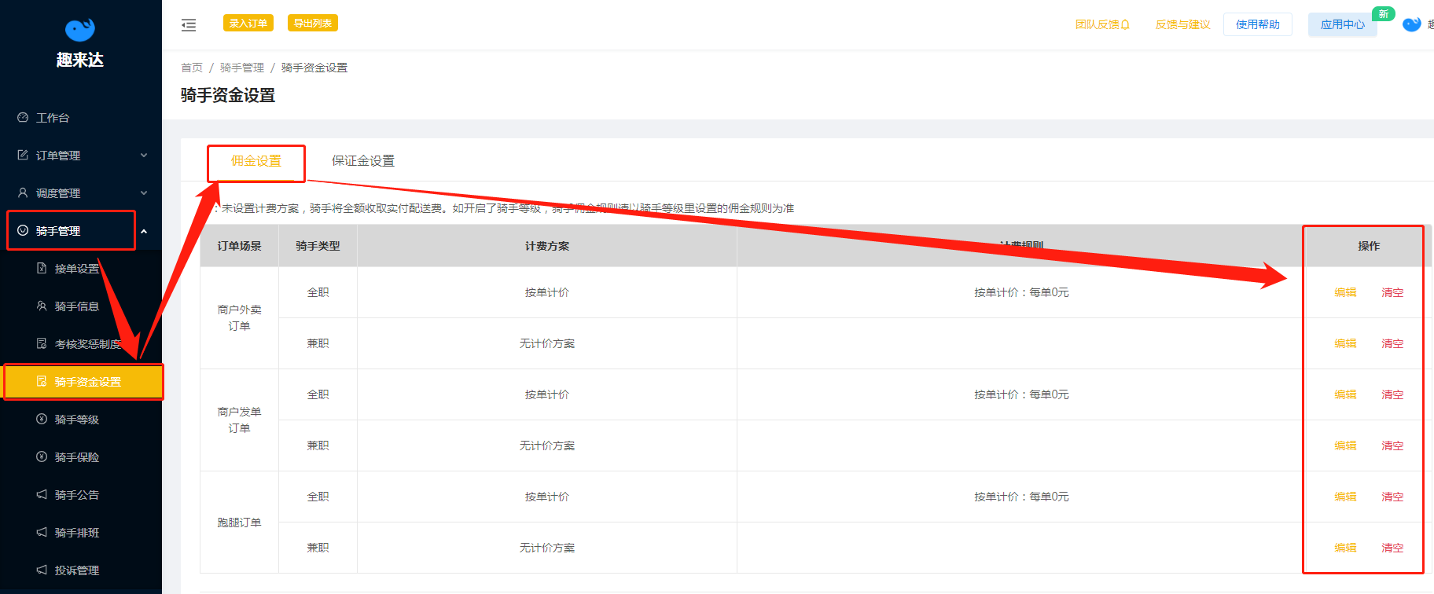The image size is (1434, 594).
Task: Click the 订单管理 edit icon in sidebar
Action: (23, 155)
